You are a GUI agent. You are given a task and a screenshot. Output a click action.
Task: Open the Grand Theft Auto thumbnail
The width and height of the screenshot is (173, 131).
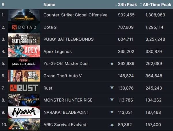coord(24,76)
